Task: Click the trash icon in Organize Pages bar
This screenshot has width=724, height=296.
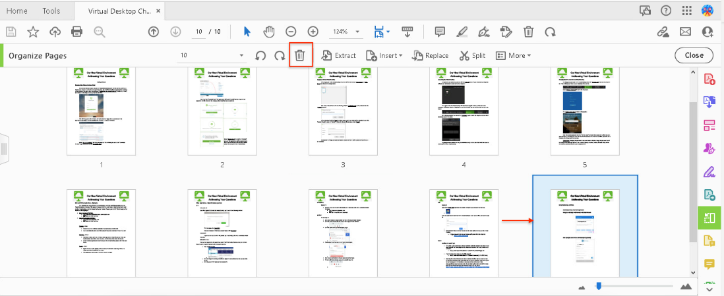Action: [299, 55]
